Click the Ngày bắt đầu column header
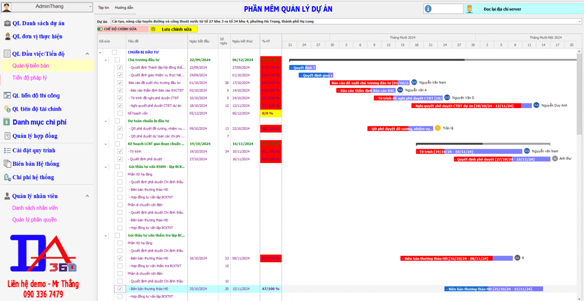Viewport: 584px width, 301px height. click(202, 41)
